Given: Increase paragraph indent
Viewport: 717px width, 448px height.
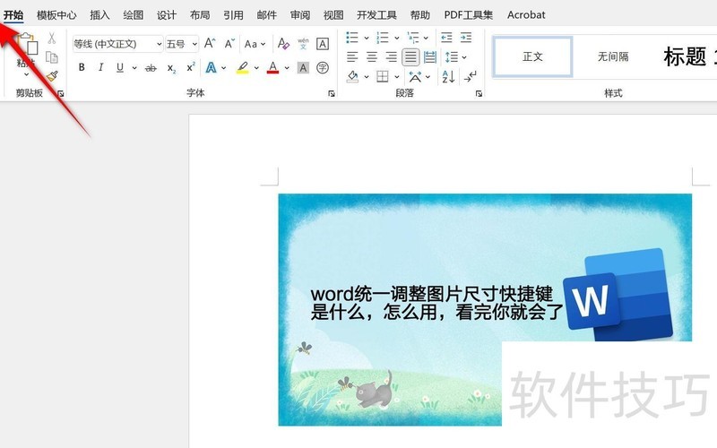Looking at the screenshot, I should pyautogui.click(x=466, y=38).
